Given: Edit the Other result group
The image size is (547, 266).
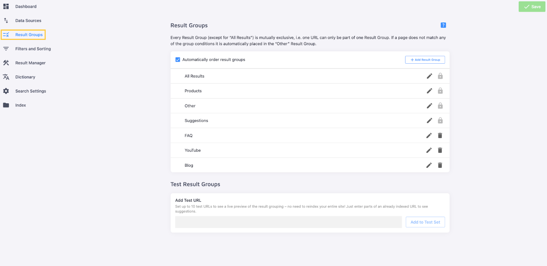Looking at the screenshot, I should click(x=429, y=106).
